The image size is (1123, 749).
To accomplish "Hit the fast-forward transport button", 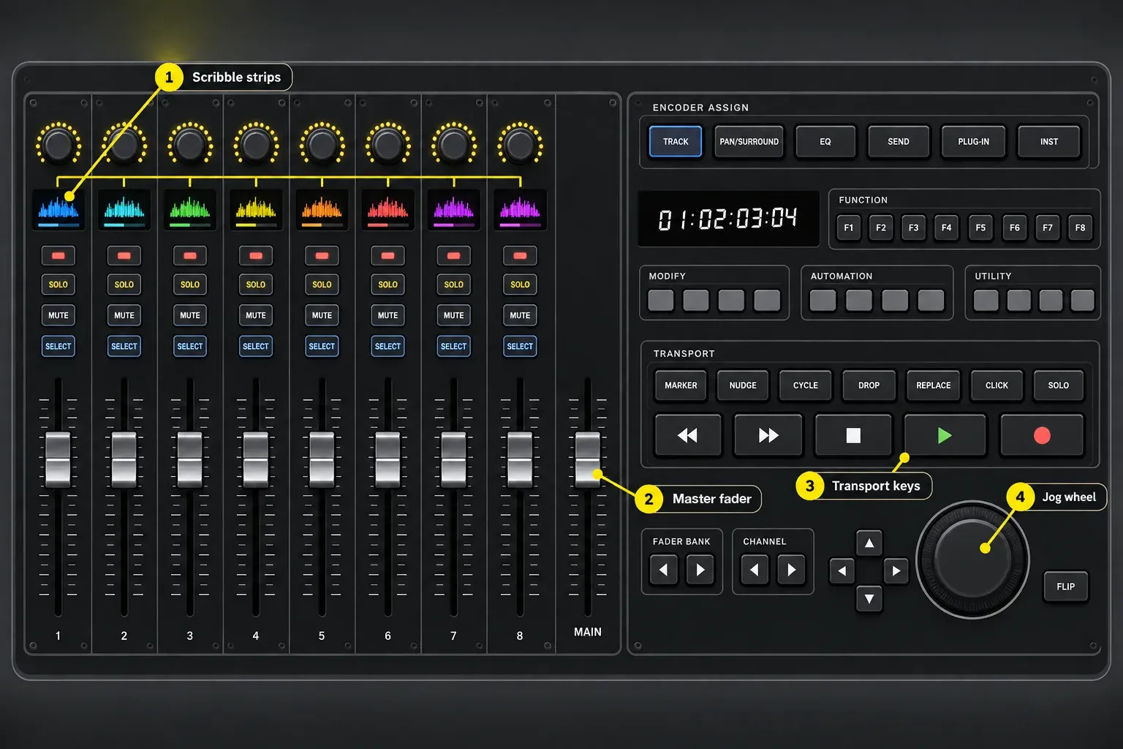I will point(768,435).
